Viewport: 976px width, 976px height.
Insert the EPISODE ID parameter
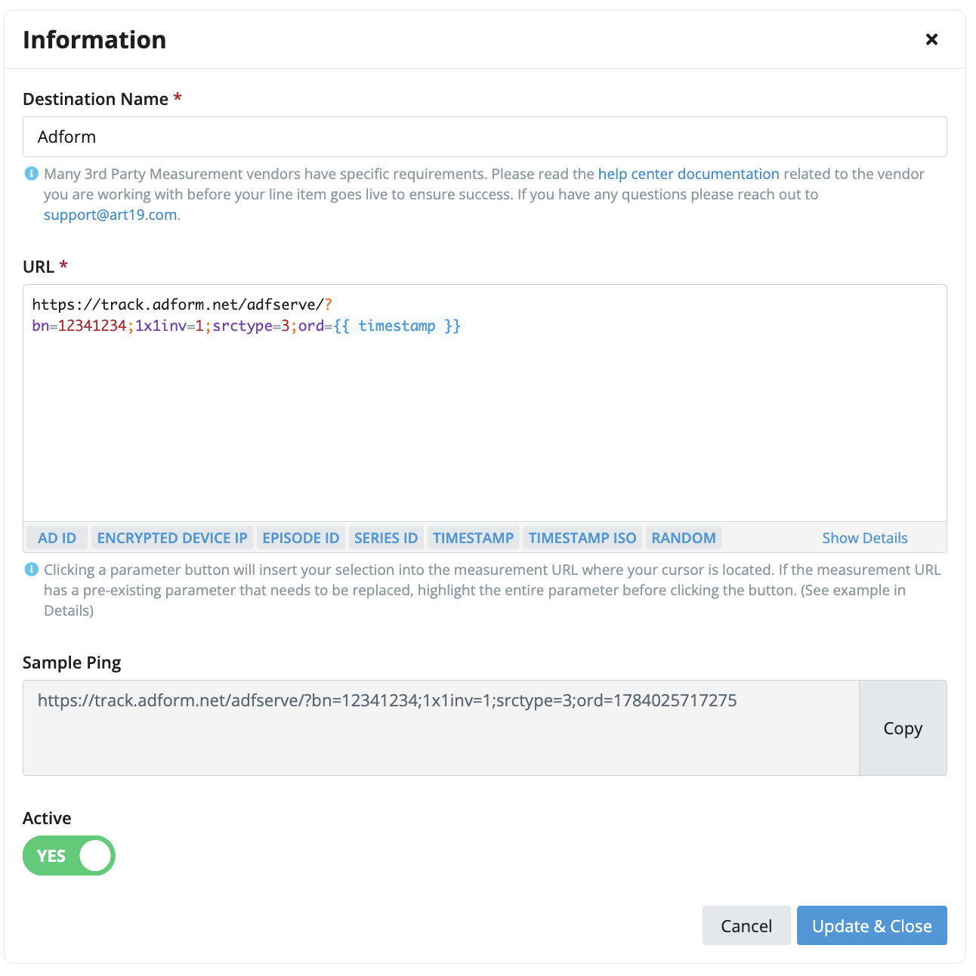[x=301, y=538]
